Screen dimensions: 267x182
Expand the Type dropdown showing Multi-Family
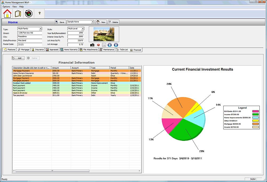pyautogui.click(x=40, y=29)
